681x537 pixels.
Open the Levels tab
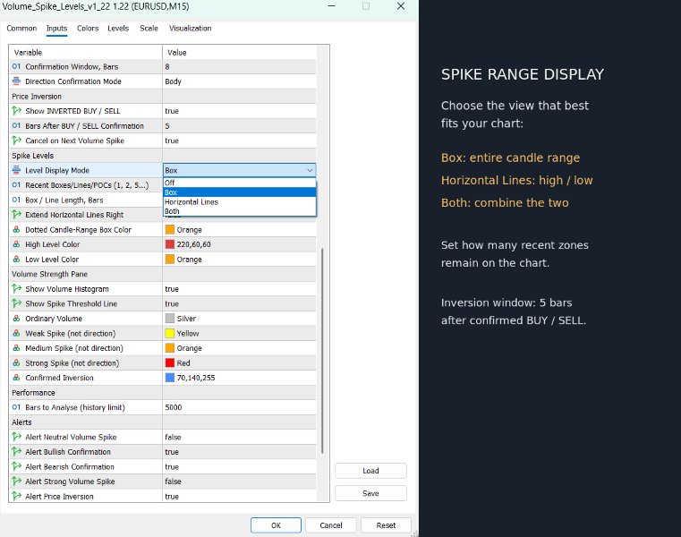pyautogui.click(x=118, y=29)
